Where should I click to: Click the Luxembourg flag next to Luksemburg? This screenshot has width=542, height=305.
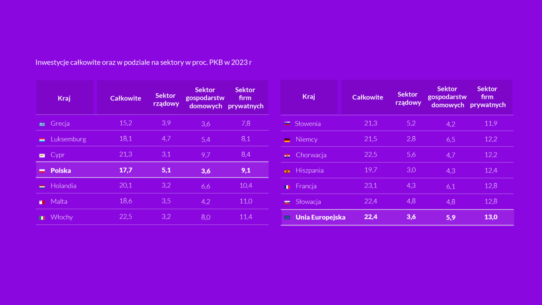coord(42,140)
